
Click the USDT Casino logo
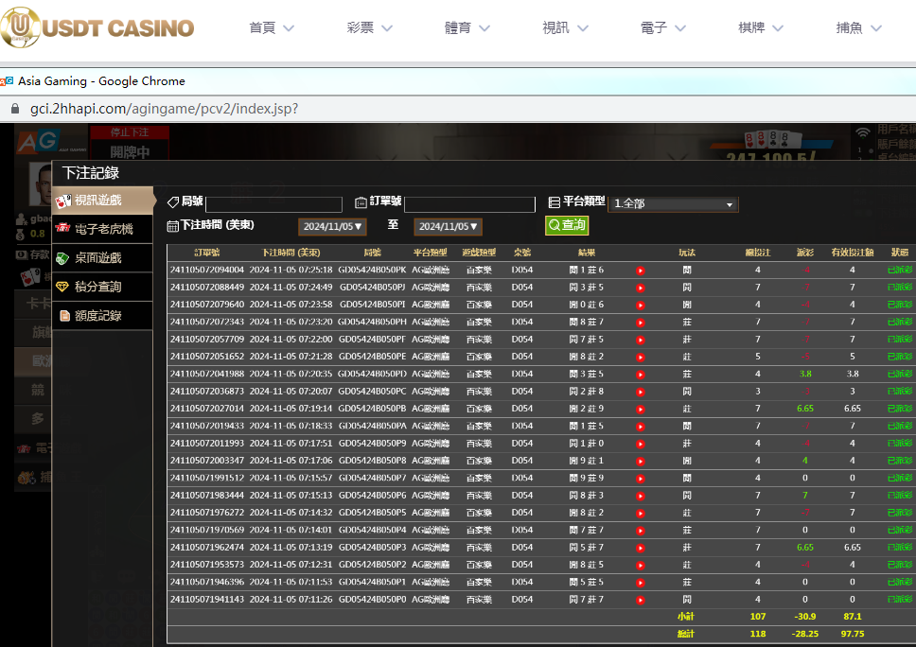pyautogui.click(x=98, y=27)
